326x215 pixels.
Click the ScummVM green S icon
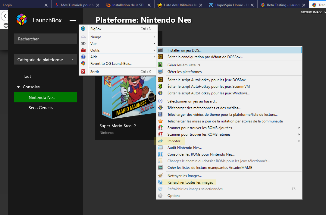coord(160,86)
